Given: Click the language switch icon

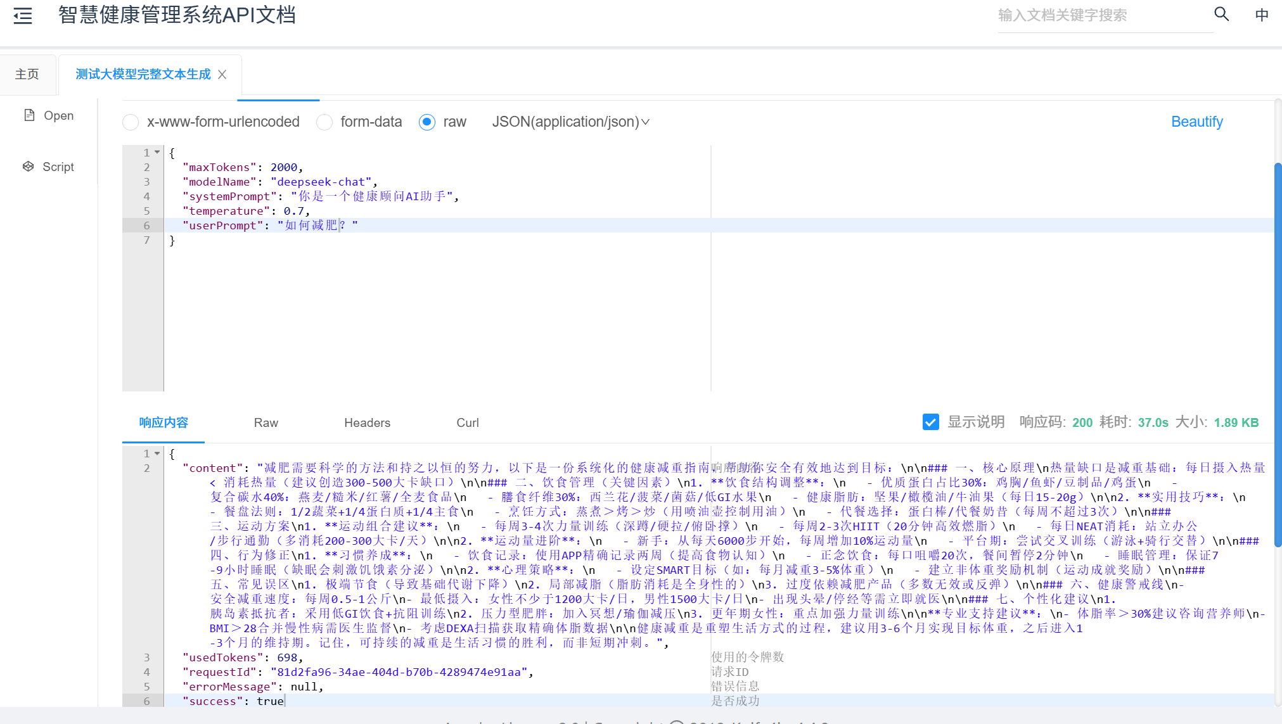Looking at the screenshot, I should [1262, 15].
